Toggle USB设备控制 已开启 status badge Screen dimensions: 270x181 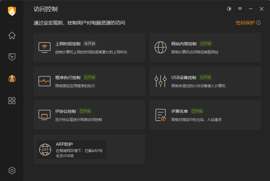(205, 77)
